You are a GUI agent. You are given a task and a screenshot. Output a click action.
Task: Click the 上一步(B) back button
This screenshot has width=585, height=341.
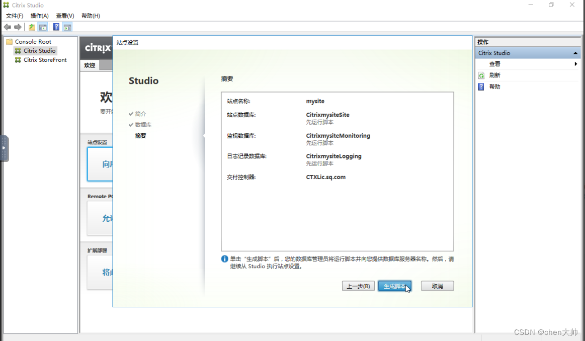coord(358,286)
